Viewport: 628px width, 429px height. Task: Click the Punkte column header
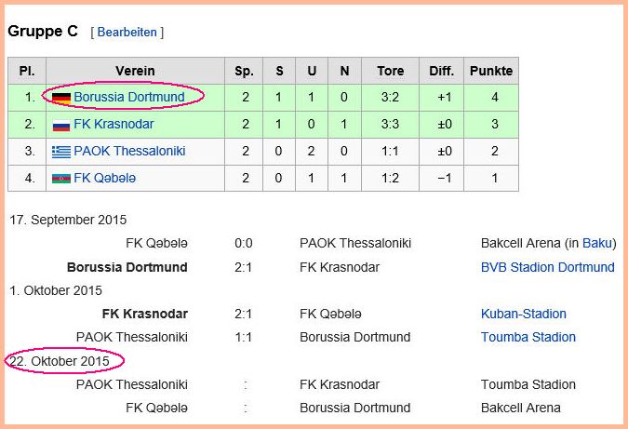491,71
